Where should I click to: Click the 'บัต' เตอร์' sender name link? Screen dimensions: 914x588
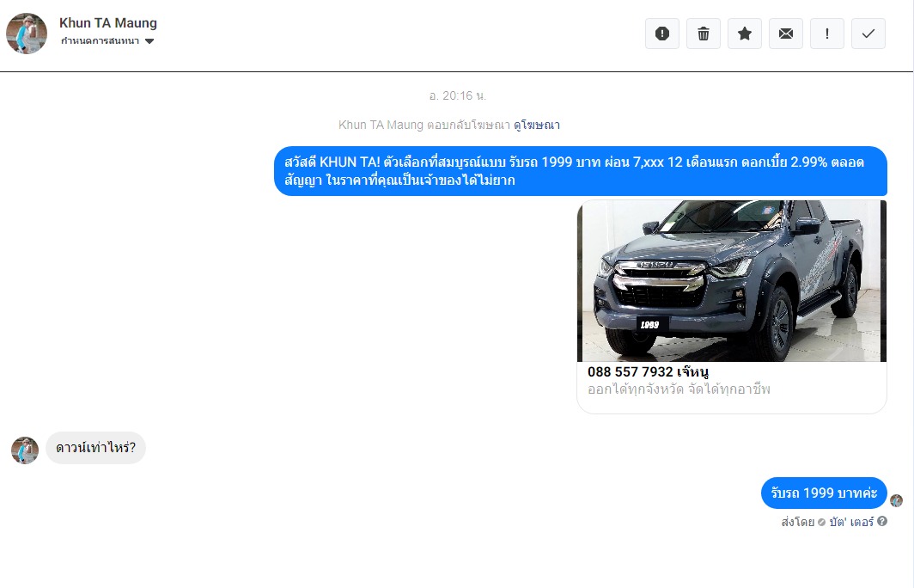coord(850,522)
